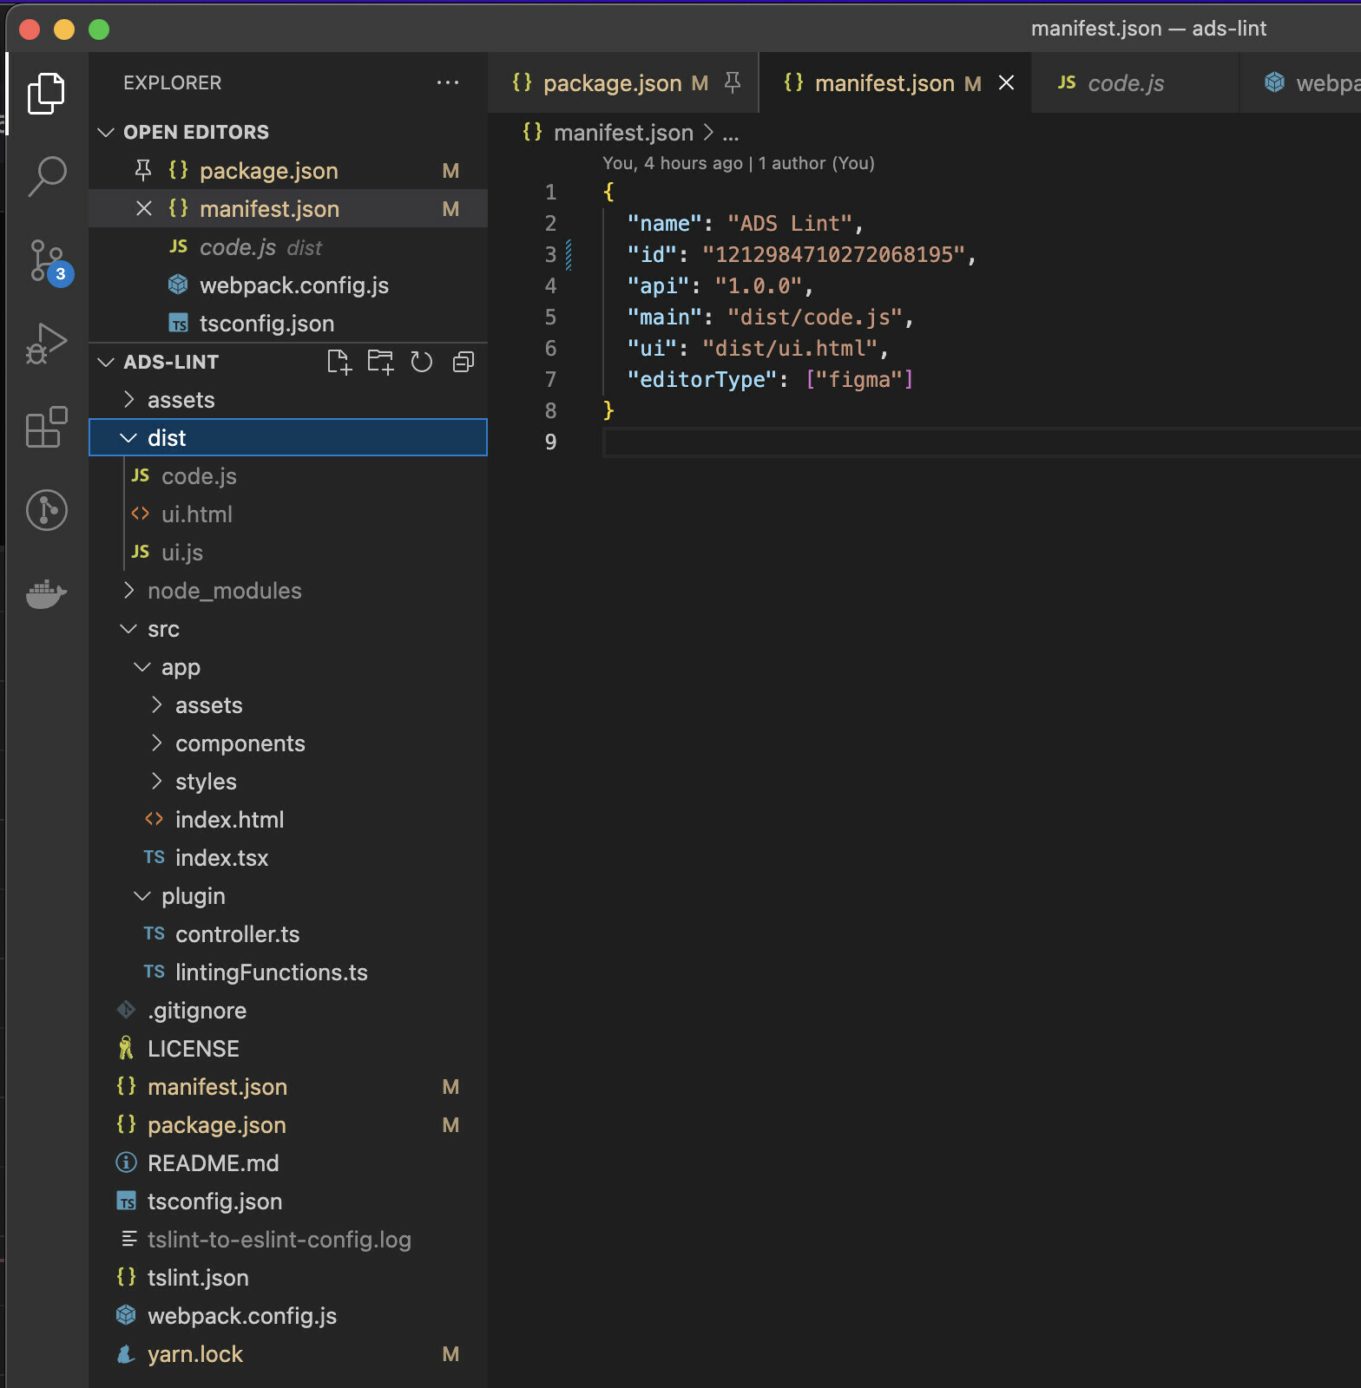This screenshot has height=1388, width=1361.
Task: Collapse the dist folder
Action: (x=288, y=438)
